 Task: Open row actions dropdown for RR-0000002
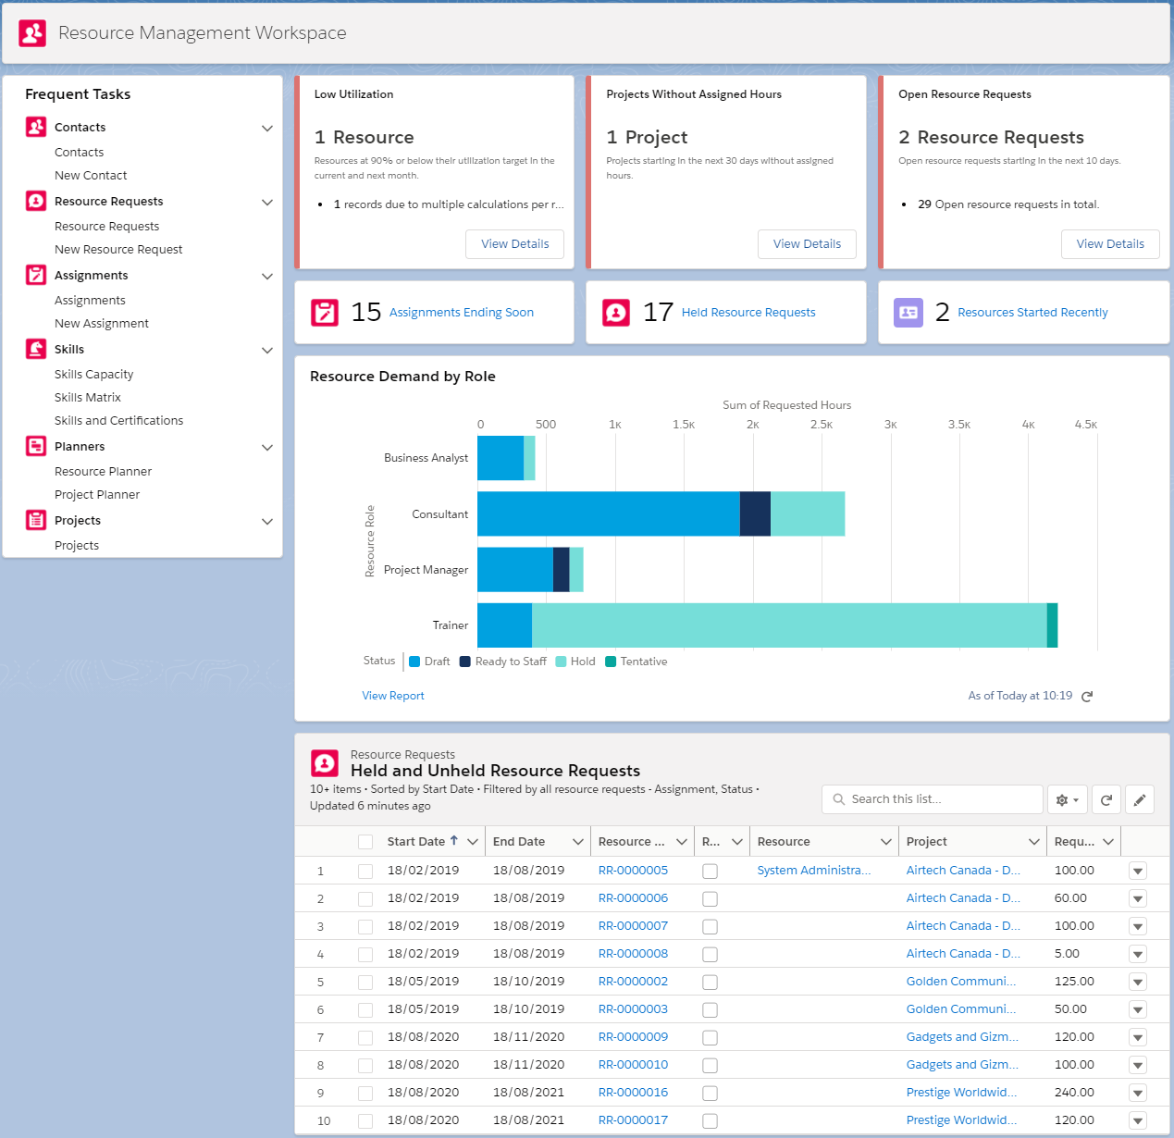coord(1138,982)
